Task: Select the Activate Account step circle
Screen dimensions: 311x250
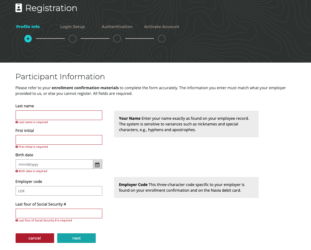Action: (x=161, y=39)
